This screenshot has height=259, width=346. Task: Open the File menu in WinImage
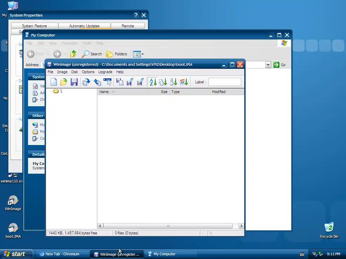(x=50, y=72)
